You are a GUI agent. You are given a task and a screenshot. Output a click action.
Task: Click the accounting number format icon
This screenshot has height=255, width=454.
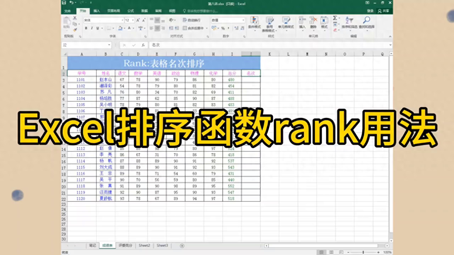(x=214, y=28)
